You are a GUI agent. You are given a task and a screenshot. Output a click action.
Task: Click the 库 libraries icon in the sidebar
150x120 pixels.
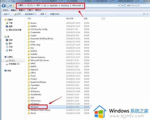tap(5, 37)
